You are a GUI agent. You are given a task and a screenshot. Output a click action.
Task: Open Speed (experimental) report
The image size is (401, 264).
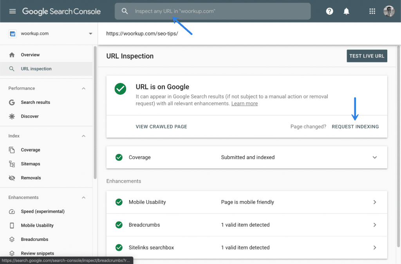(43, 212)
